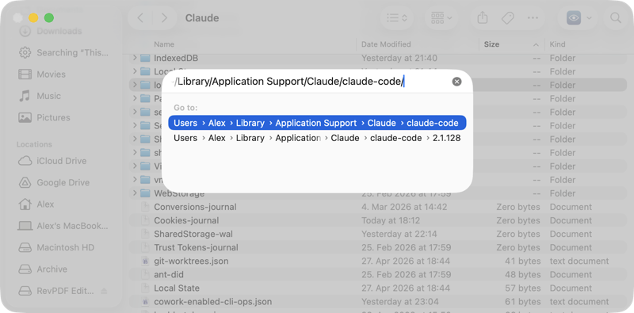The image size is (634, 313).
Task: Sort by the Date Modified column
Action: click(386, 44)
